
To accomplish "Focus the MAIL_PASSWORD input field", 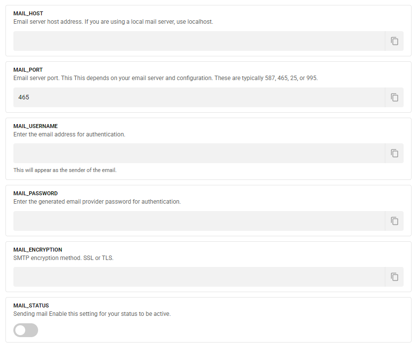I will click(199, 221).
